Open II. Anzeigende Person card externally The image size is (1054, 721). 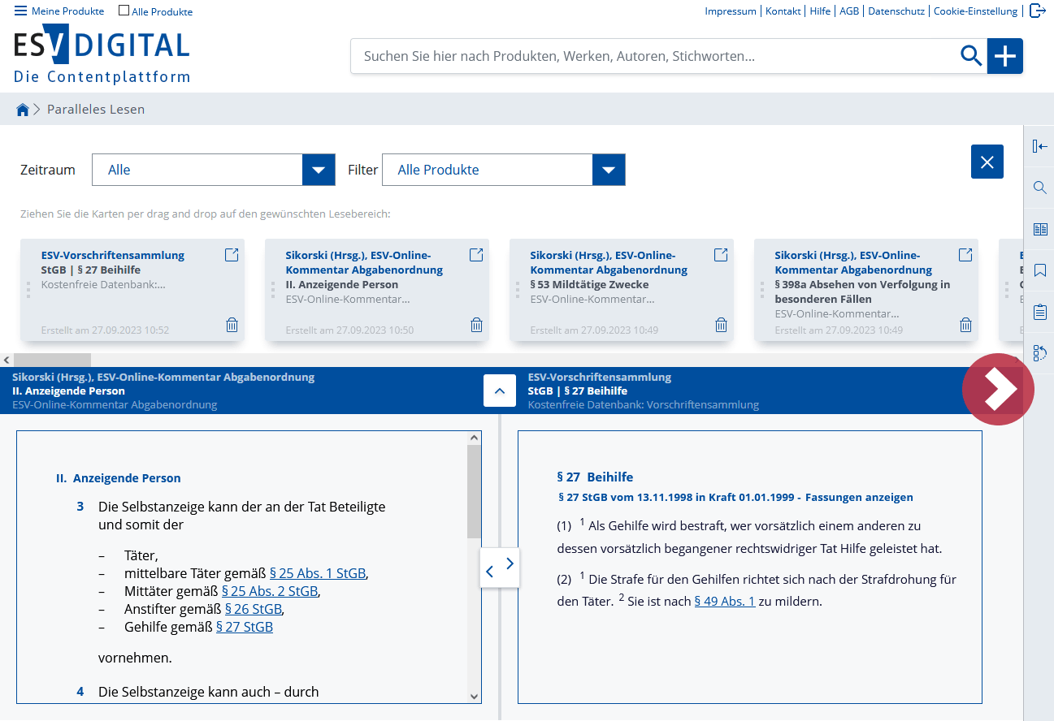coord(476,255)
